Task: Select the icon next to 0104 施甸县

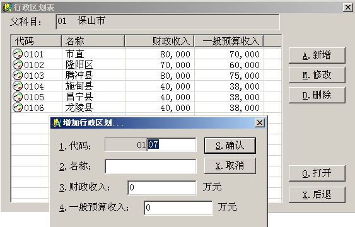Action: pos(18,86)
